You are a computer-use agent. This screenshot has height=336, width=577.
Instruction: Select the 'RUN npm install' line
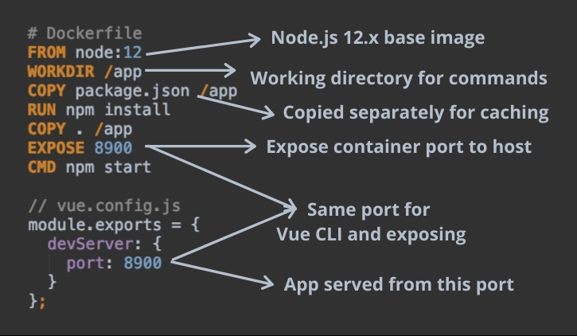click(x=99, y=110)
